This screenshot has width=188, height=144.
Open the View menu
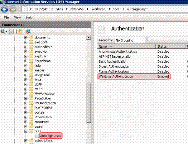[x=18, y=18]
